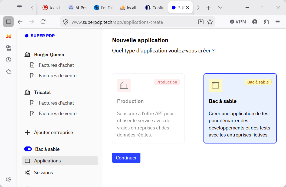Show more tabs with right chevron
286x187 pixels.
[x=198, y=8]
